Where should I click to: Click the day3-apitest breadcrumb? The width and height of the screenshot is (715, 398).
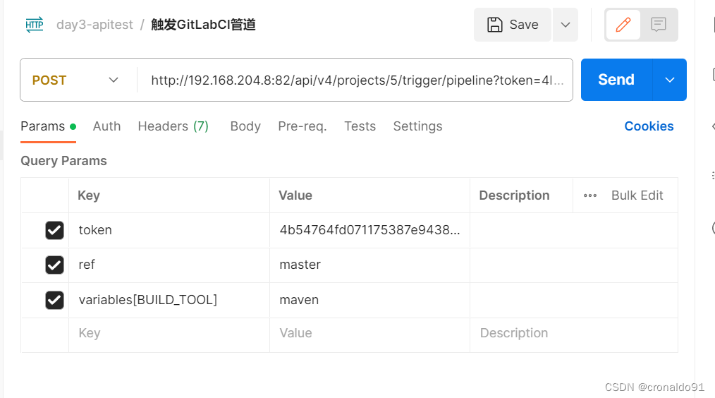pos(95,25)
